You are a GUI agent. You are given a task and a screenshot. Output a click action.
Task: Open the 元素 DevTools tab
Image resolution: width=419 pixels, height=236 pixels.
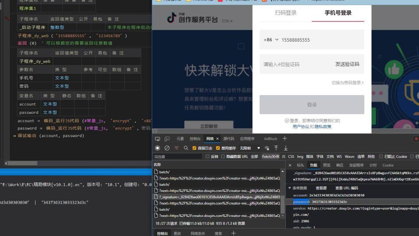pos(180,139)
